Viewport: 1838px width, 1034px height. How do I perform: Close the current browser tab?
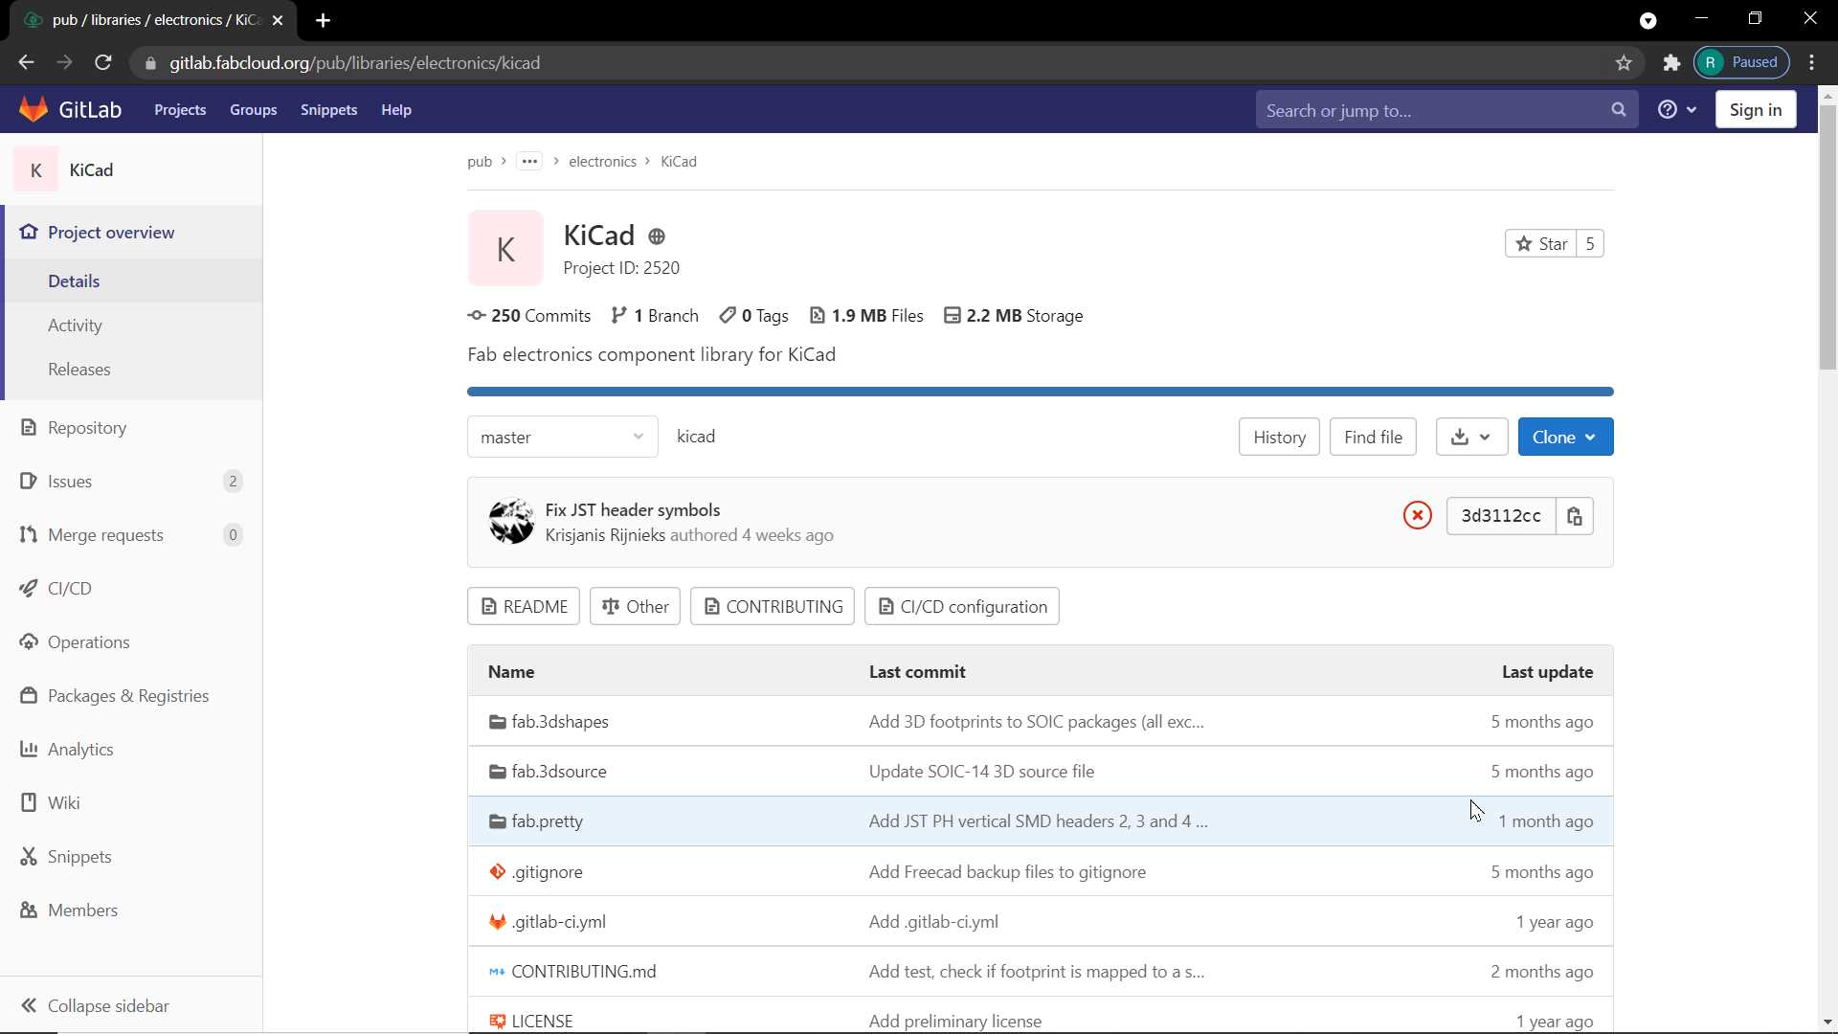pos(278,20)
